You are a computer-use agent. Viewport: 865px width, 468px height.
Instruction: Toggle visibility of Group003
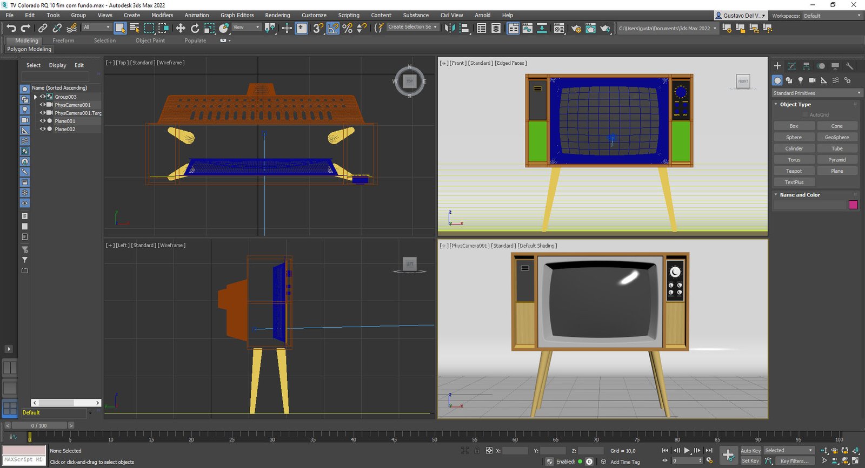(x=43, y=97)
